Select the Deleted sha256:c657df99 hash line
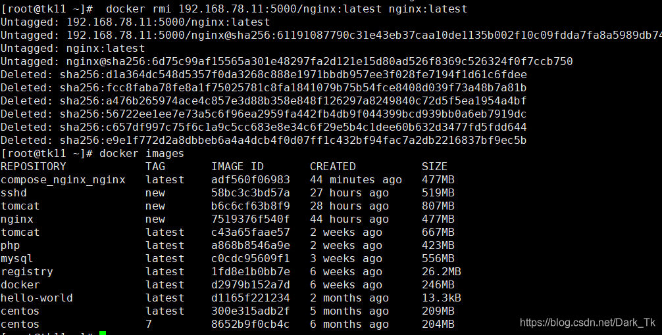The width and height of the screenshot is (662, 335). (263, 127)
